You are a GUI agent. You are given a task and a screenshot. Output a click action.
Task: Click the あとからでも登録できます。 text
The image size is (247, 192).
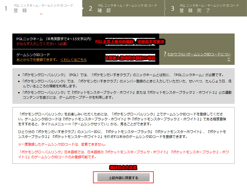pyautogui.click(x=37, y=60)
